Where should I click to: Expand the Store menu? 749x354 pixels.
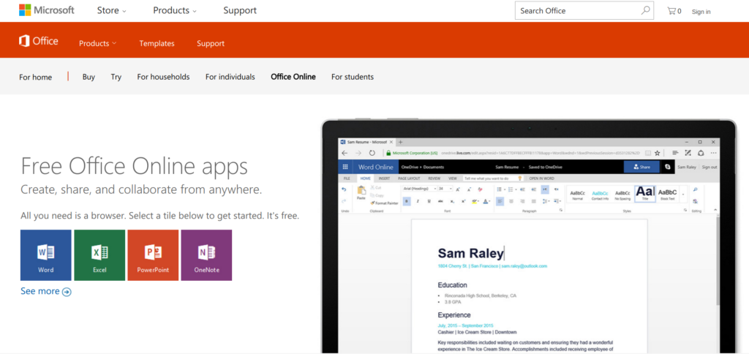point(111,10)
